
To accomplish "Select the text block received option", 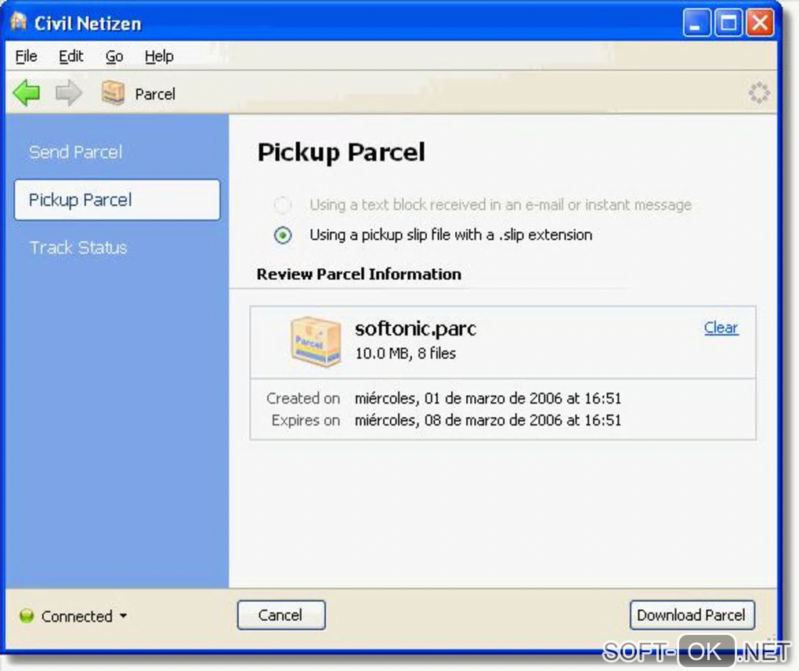I will click(282, 205).
